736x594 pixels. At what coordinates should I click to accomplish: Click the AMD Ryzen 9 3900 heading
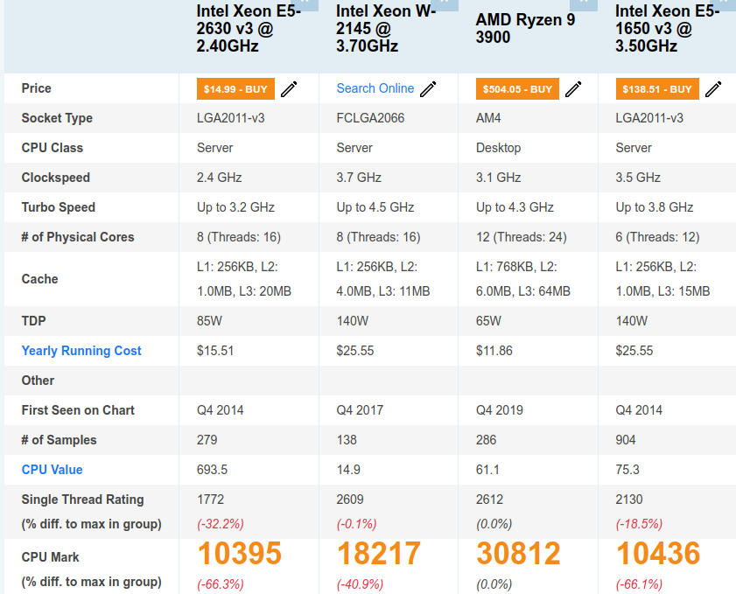pos(525,29)
